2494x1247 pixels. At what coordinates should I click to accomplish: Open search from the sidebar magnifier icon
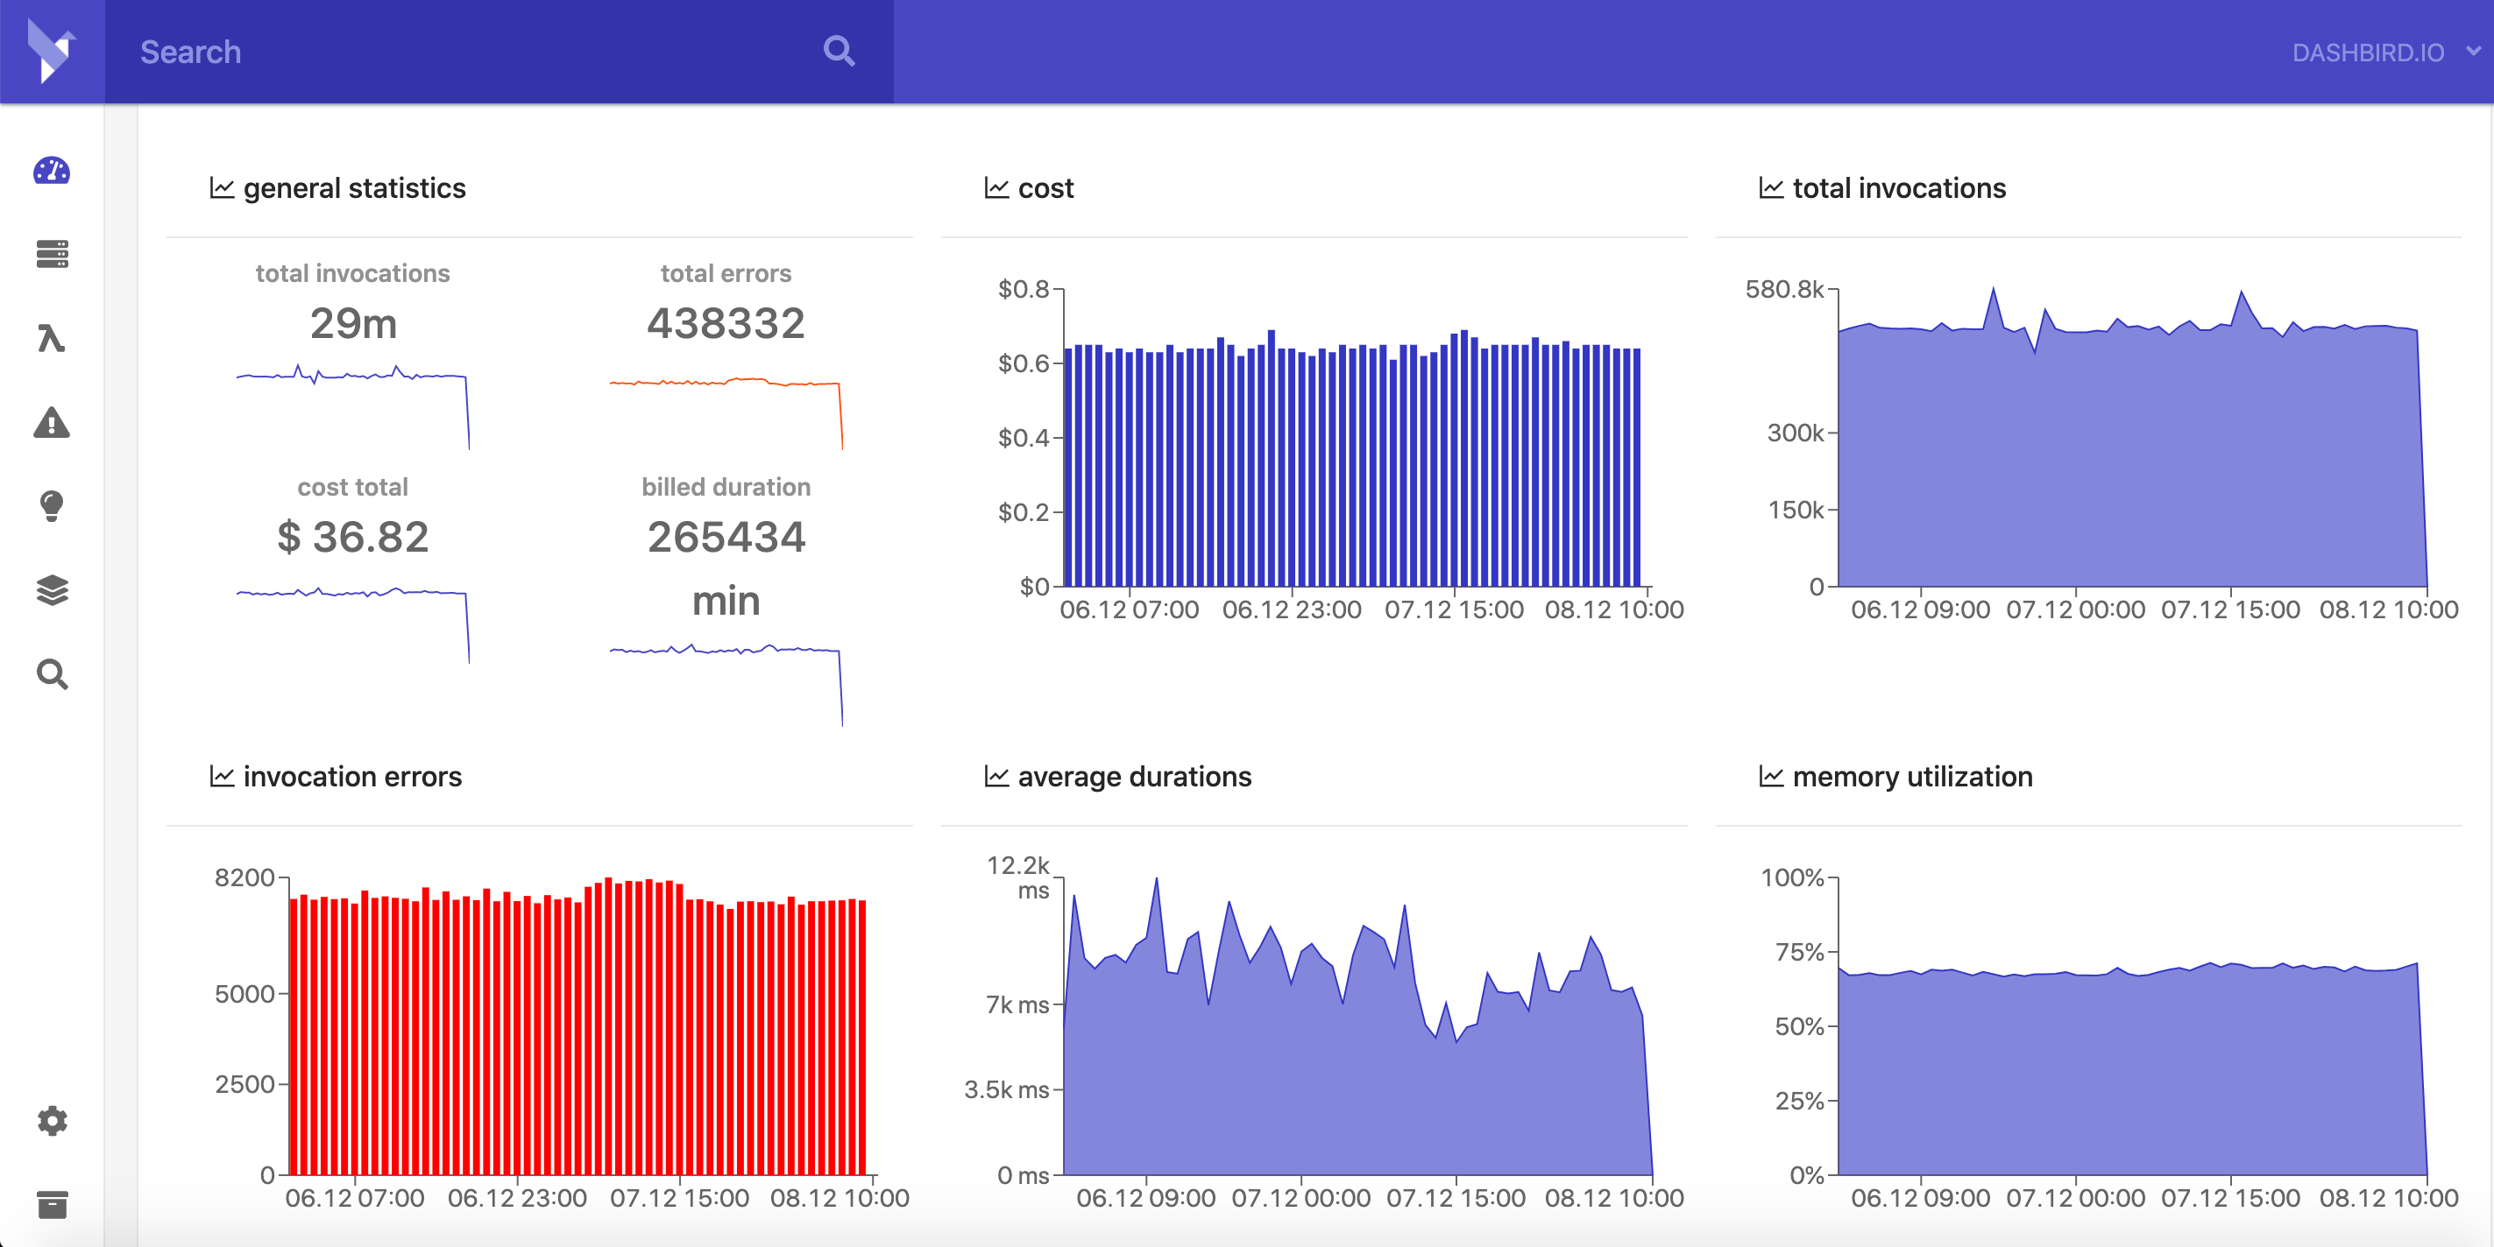(x=52, y=674)
